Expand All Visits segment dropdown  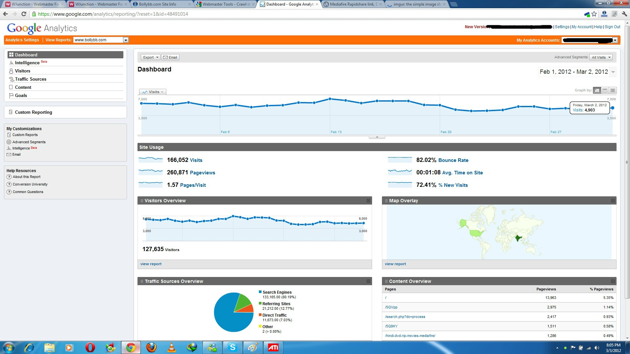click(601, 57)
